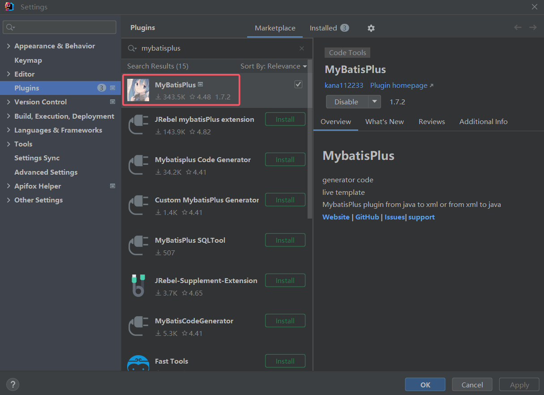The width and height of the screenshot is (544, 395).
Task: Click the project-level icon beside Version Control
Action: pyautogui.click(x=113, y=102)
